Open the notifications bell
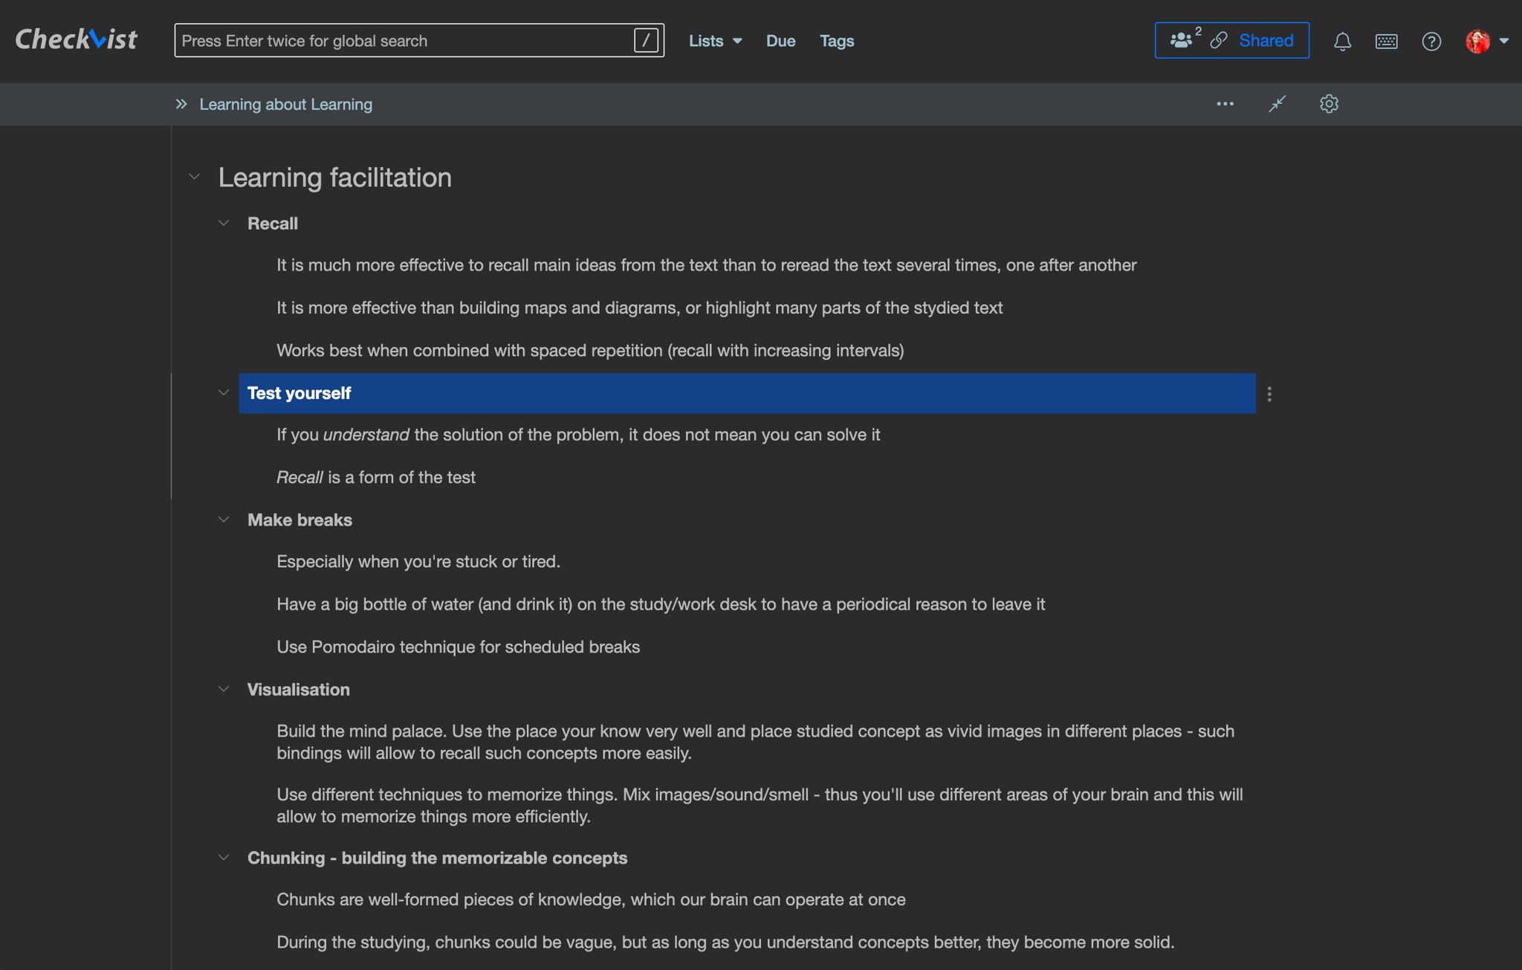The width and height of the screenshot is (1522, 970). pyautogui.click(x=1342, y=41)
